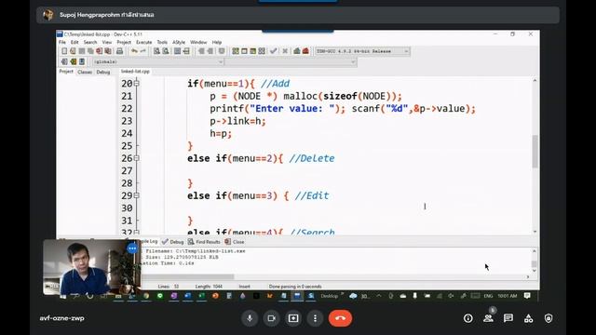Open the Find Results bottom tab
This screenshot has height=335, width=596.
click(x=204, y=242)
